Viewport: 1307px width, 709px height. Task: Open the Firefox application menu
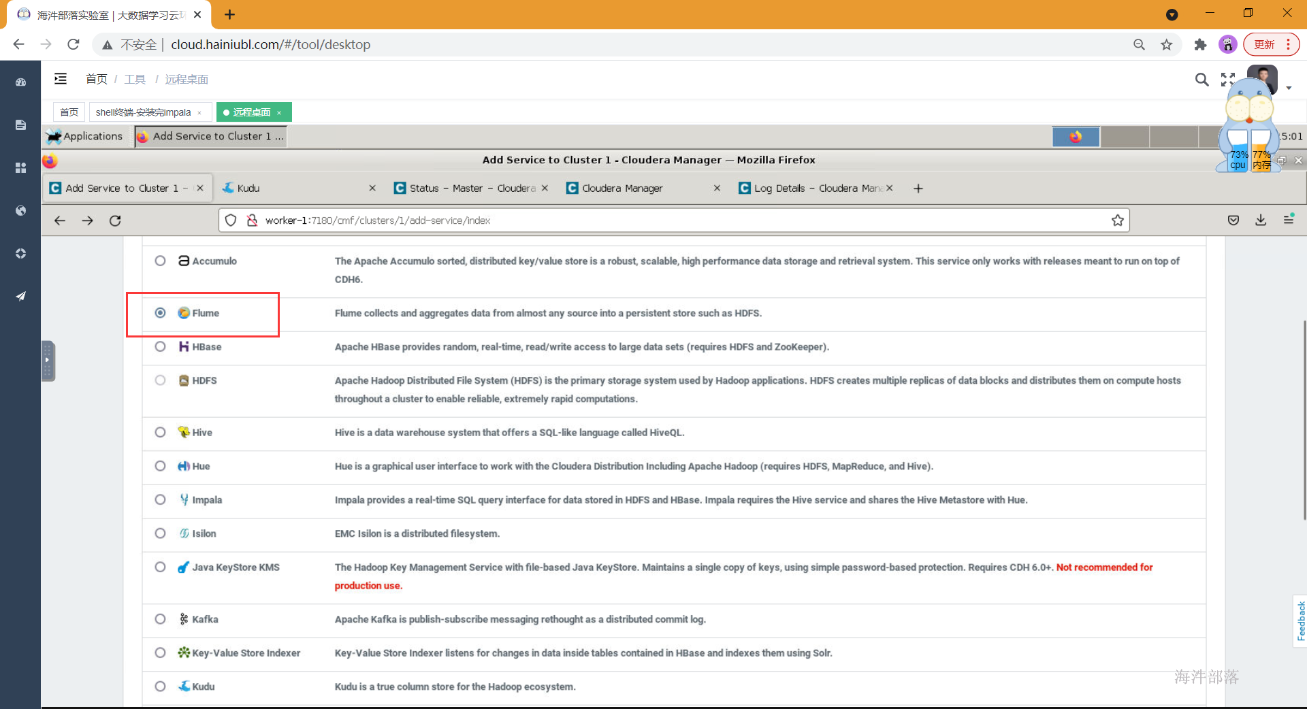(x=1289, y=219)
